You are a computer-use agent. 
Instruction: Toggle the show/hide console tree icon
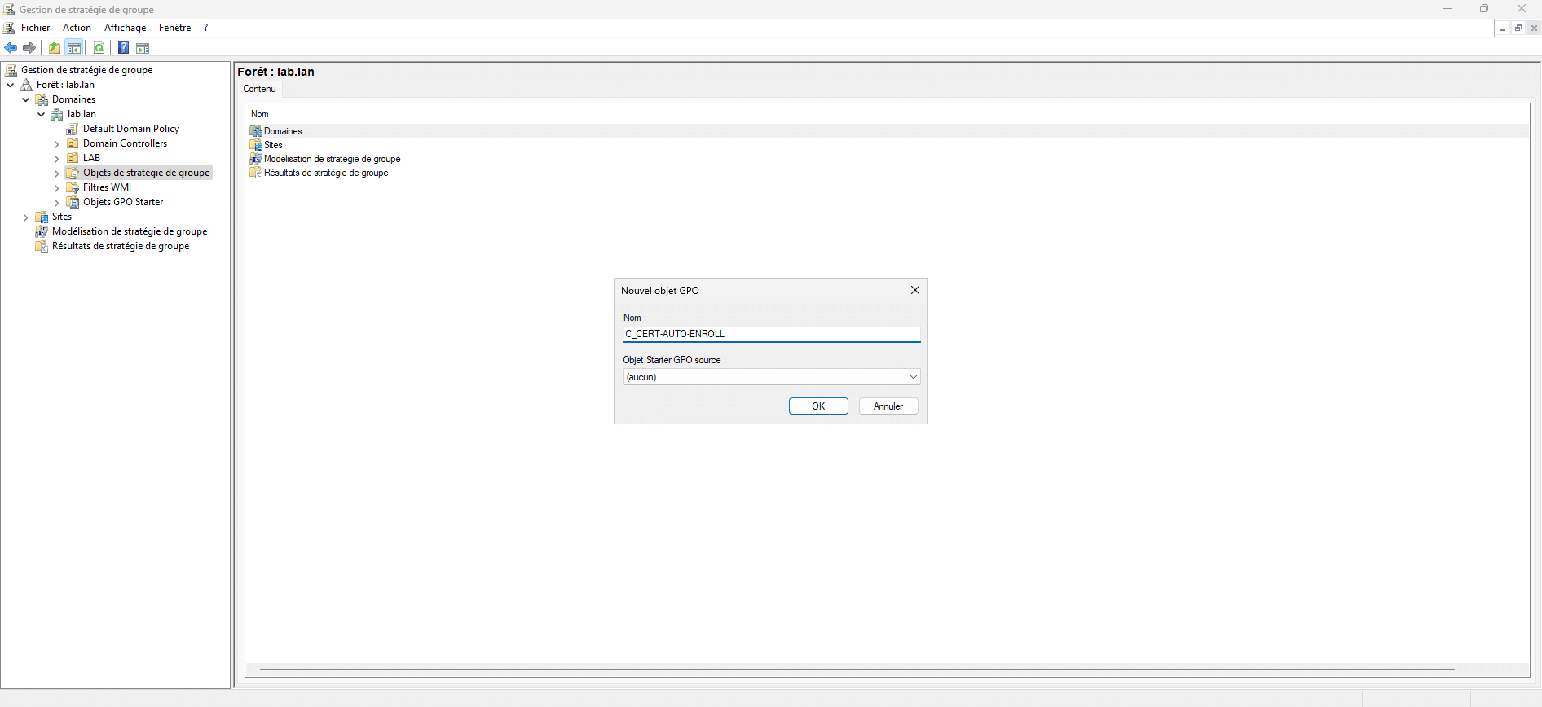[x=74, y=48]
